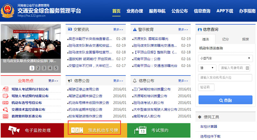257x140 pixels.
Task: Switch to the 违法 query tab
Action: 205,39
